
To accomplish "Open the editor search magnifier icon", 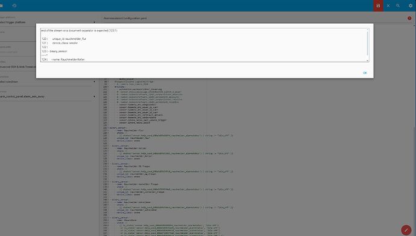I will [x=398, y=5].
